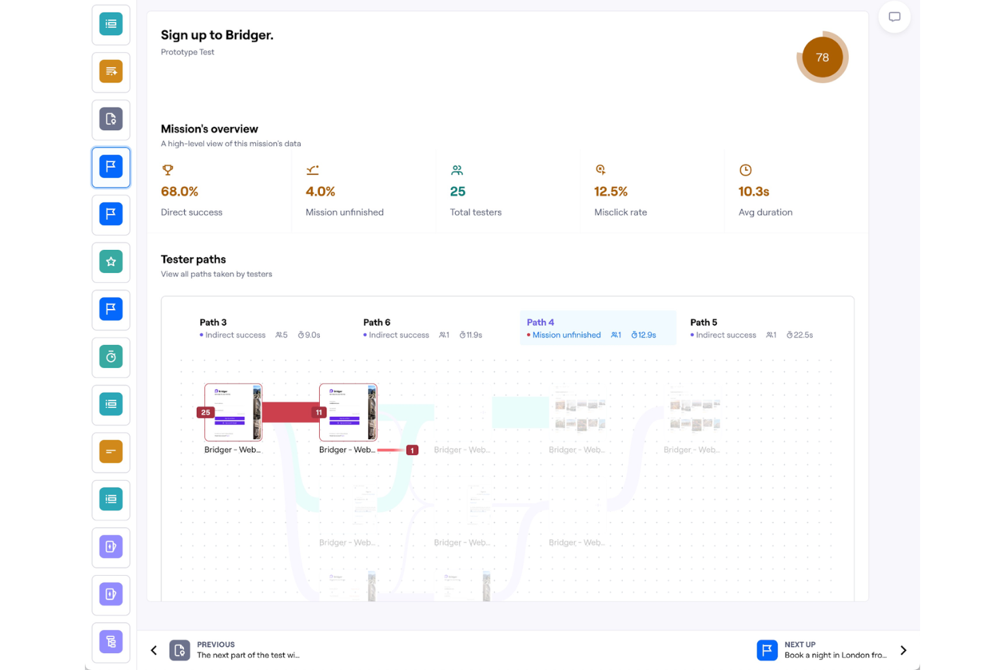Viewport: 1005px width, 670px height.
Task: Click the second Bridger screen thumbnail with badge 11
Action: tap(348, 412)
